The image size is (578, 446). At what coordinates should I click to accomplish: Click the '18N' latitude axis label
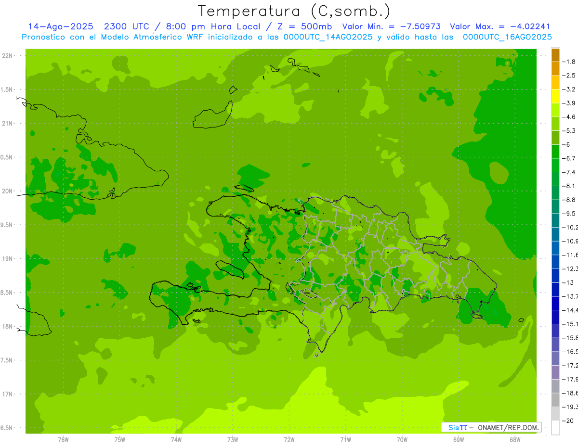click(x=7, y=326)
